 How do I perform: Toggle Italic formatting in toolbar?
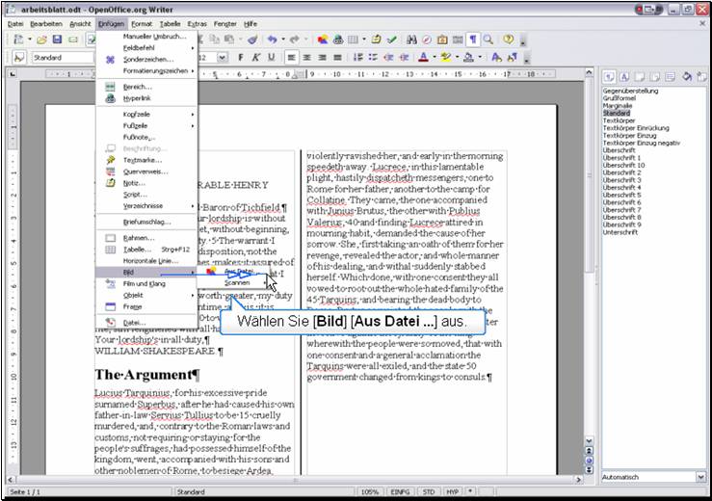[256, 58]
